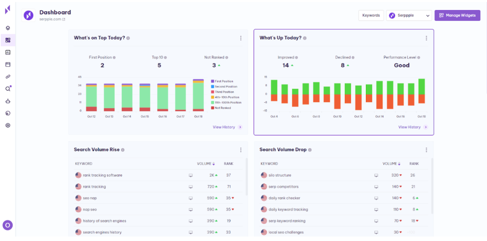The image size is (487, 241).
Task: Click keyword 'seo nap'
Action: pos(90,198)
